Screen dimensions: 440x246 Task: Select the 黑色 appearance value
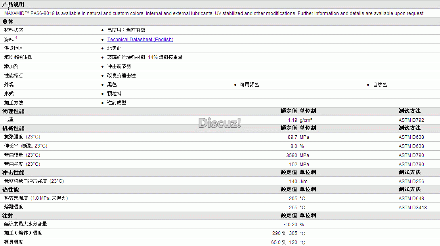pos(112,85)
